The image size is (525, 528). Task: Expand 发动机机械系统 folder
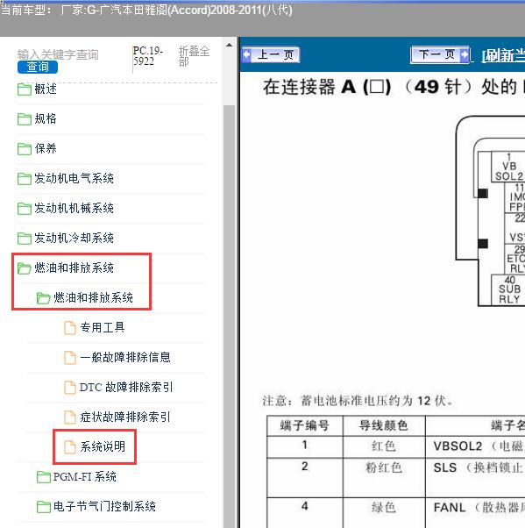tap(74, 208)
